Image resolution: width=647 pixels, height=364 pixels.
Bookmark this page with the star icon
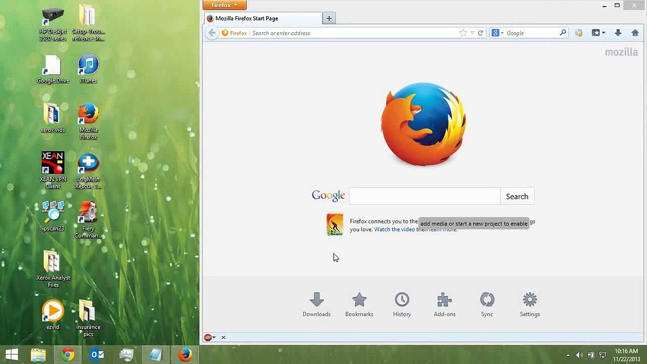pos(463,33)
